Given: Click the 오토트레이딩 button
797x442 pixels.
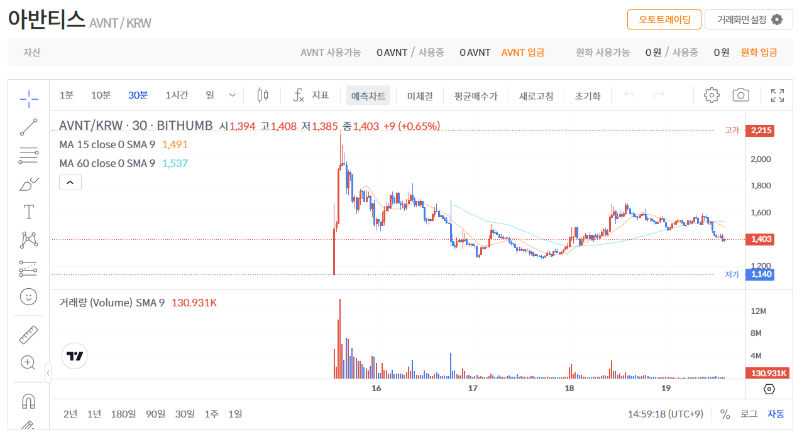Looking at the screenshot, I should (664, 19).
